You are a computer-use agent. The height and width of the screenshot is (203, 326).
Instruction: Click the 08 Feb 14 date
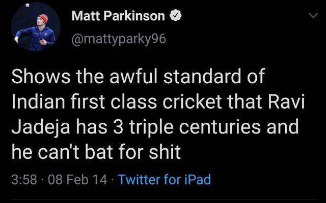[x=77, y=180]
